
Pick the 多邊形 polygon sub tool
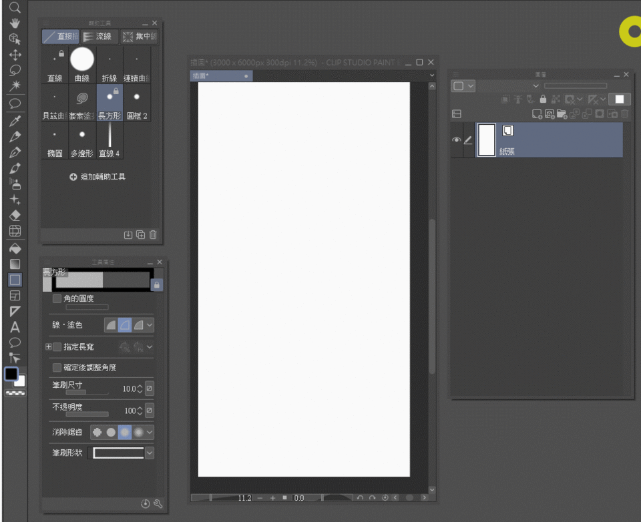(82, 141)
